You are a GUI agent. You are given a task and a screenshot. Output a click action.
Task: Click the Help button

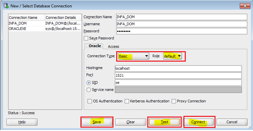[22, 122]
